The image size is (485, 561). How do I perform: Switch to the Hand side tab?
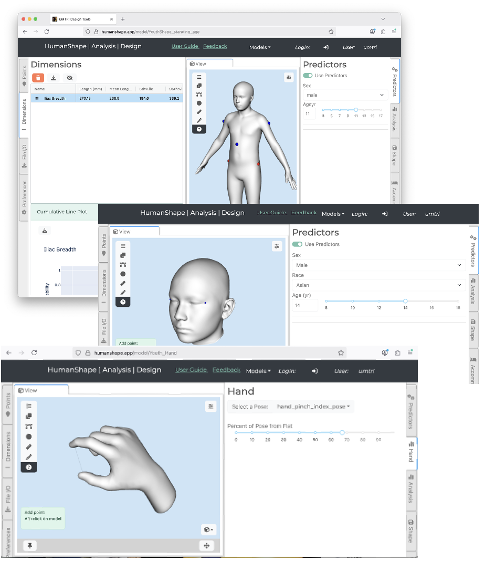[x=411, y=451]
